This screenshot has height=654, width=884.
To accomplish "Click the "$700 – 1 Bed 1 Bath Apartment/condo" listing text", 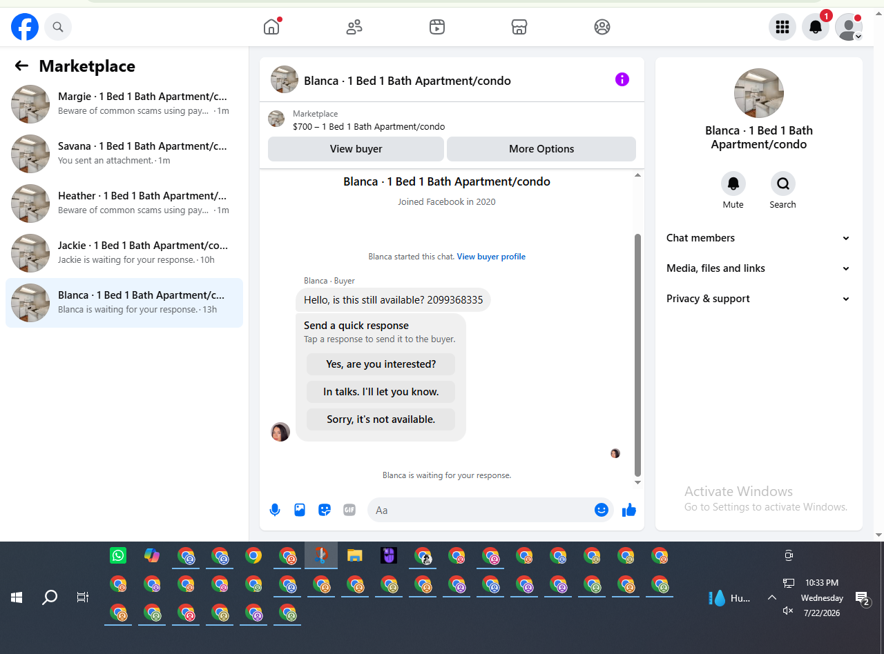I will [369, 127].
